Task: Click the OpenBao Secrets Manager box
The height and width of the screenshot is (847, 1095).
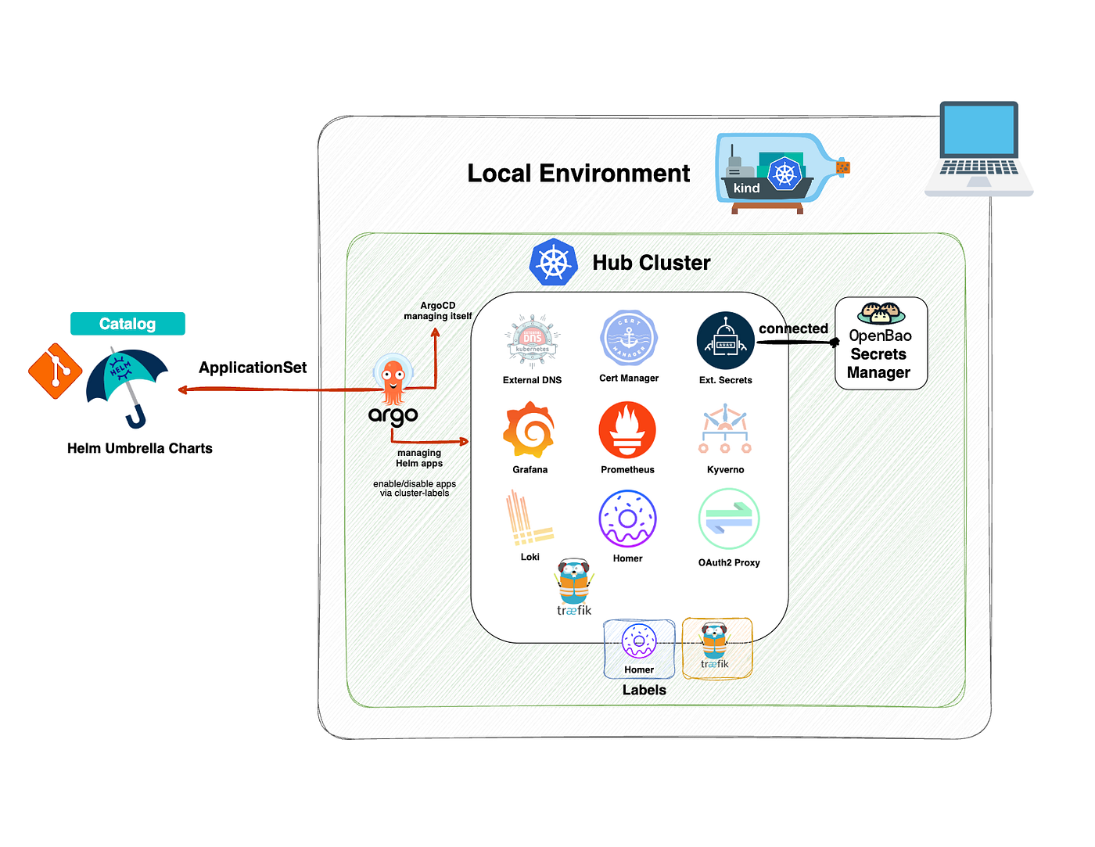Action: tap(881, 343)
